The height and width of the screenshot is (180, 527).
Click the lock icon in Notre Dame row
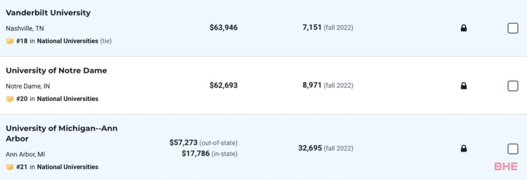click(x=464, y=86)
